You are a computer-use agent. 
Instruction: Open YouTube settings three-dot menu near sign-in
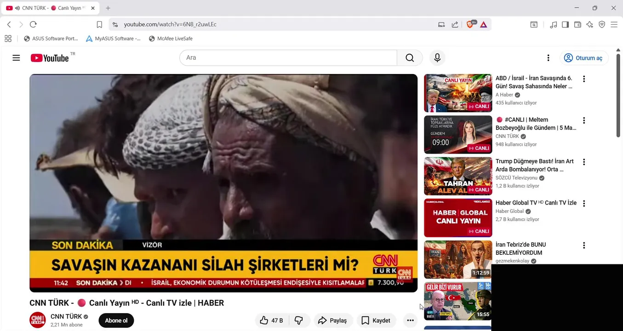click(548, 58)
